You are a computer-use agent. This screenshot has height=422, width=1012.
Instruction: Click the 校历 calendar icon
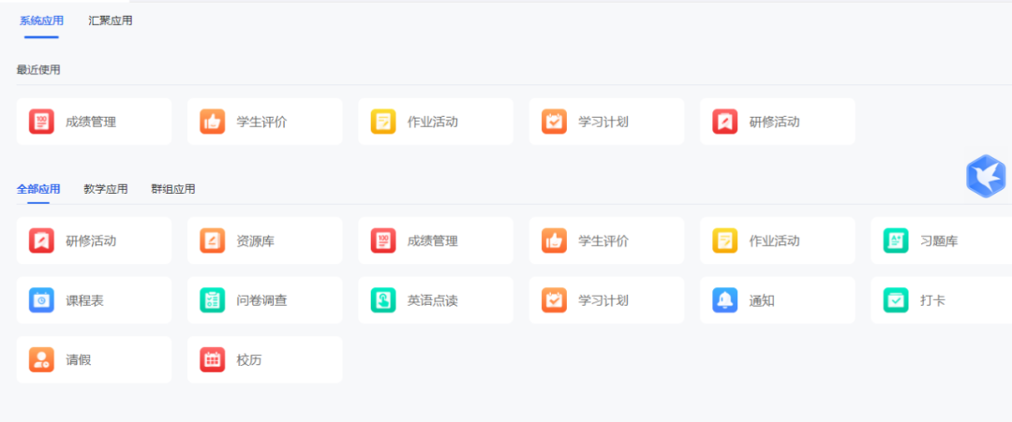click(x=213, y=359)
